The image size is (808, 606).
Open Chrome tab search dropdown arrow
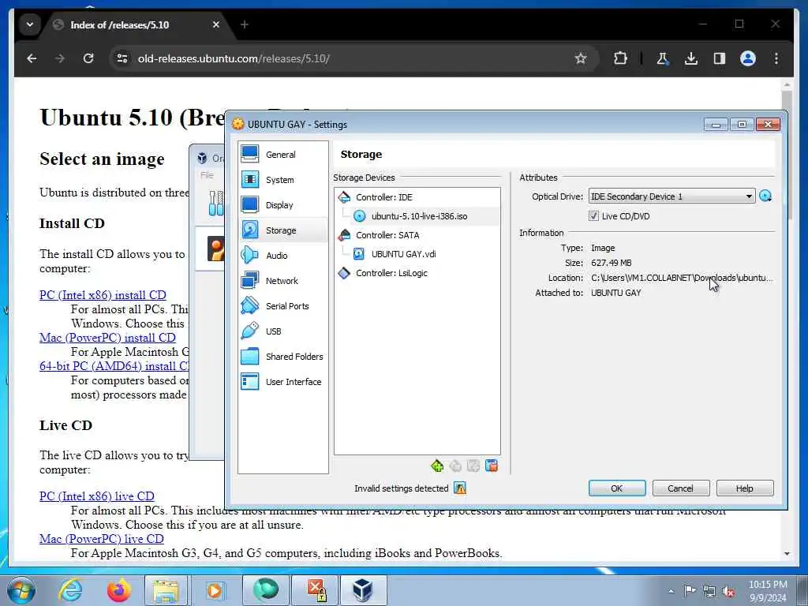click(x=30, y=24)
